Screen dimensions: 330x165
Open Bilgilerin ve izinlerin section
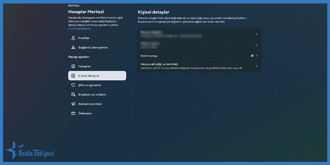coord(97,95)
